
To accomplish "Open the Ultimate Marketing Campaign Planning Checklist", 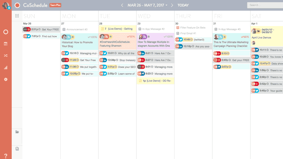I will [x=231, y=44].
